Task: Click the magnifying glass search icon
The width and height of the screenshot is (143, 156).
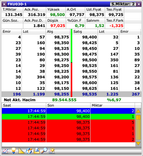Action: 44,151
